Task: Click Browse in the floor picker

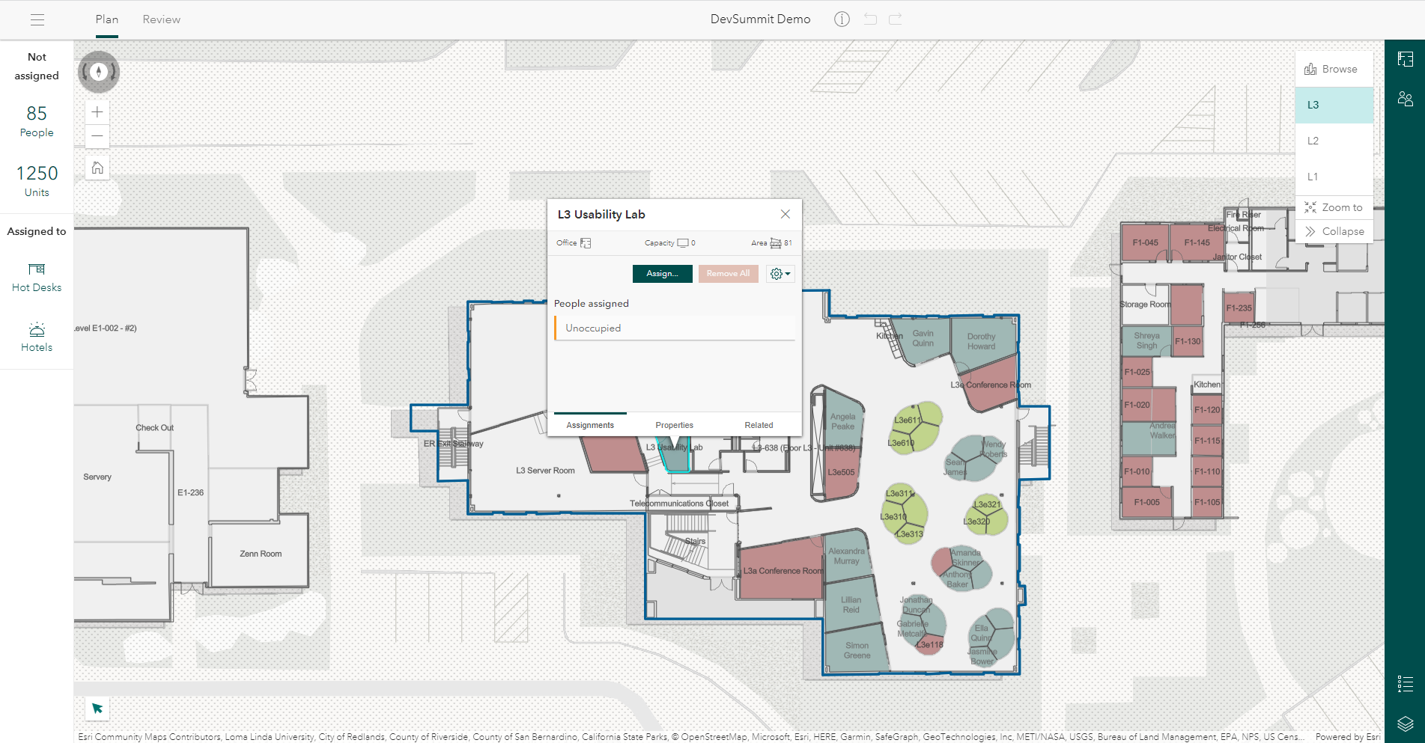Action: pyautogui.click(x=1334, y=69)
